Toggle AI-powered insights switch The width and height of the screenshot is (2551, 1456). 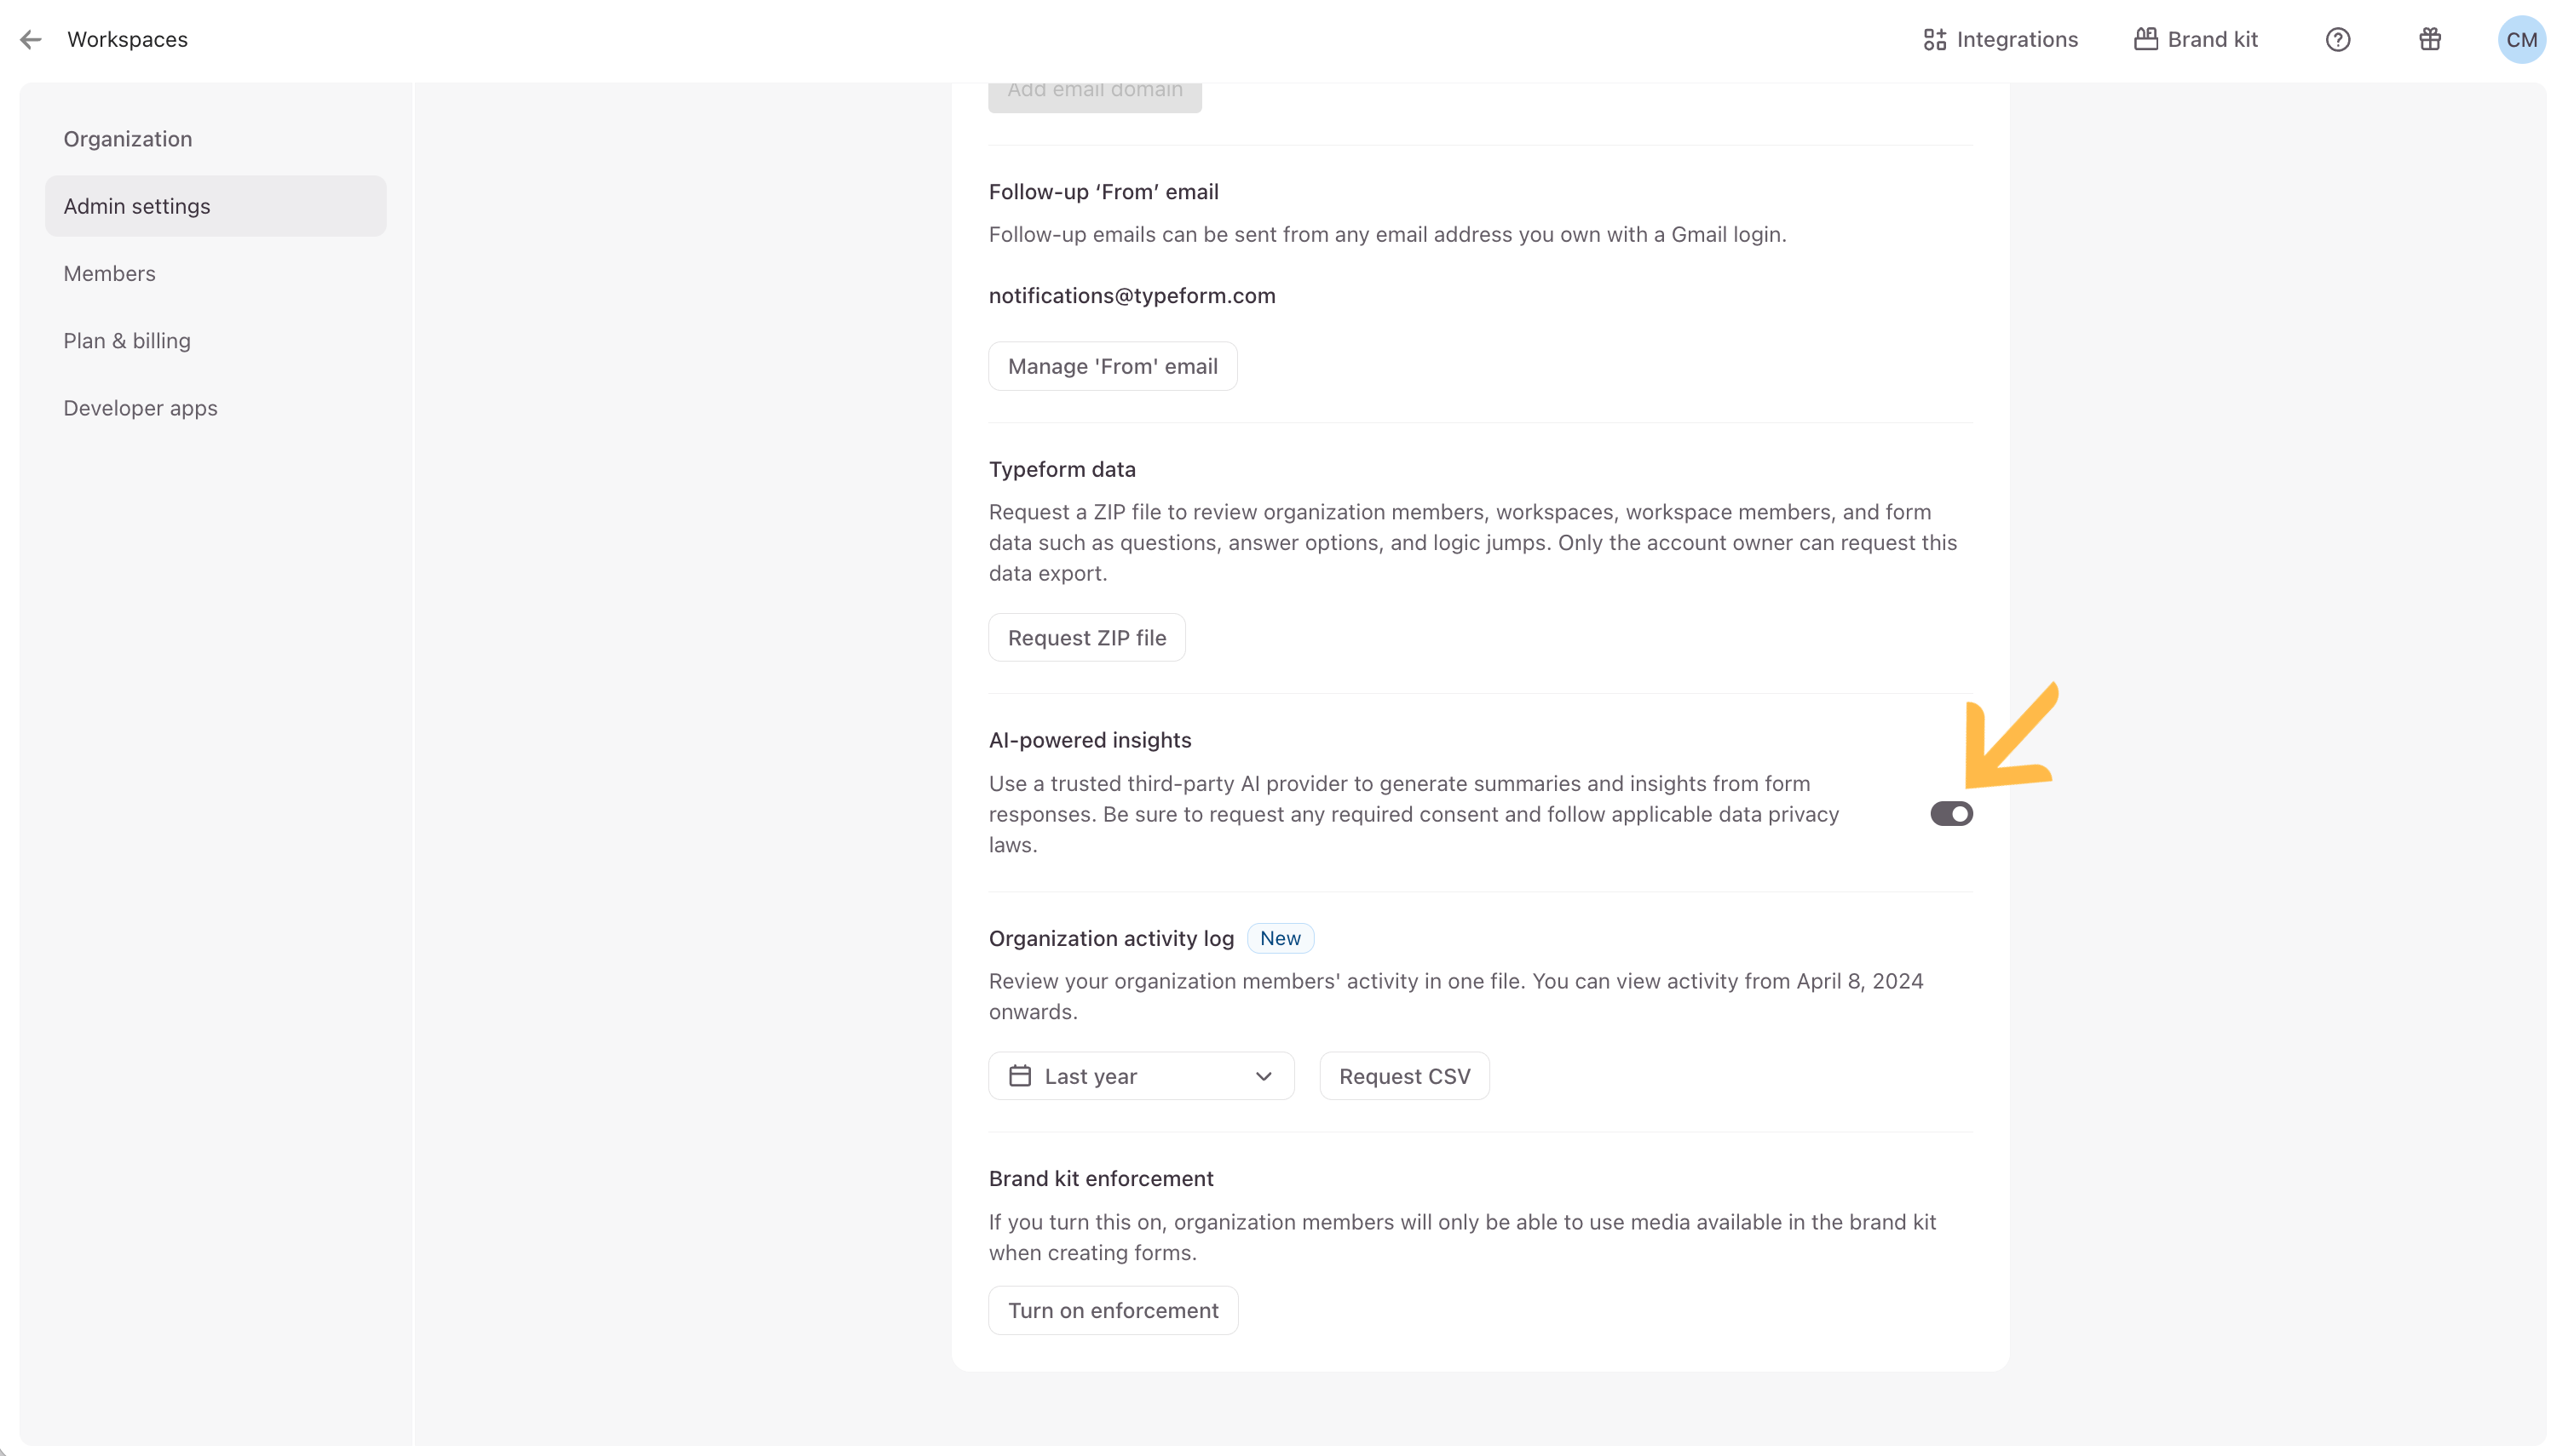(1949, 814)
